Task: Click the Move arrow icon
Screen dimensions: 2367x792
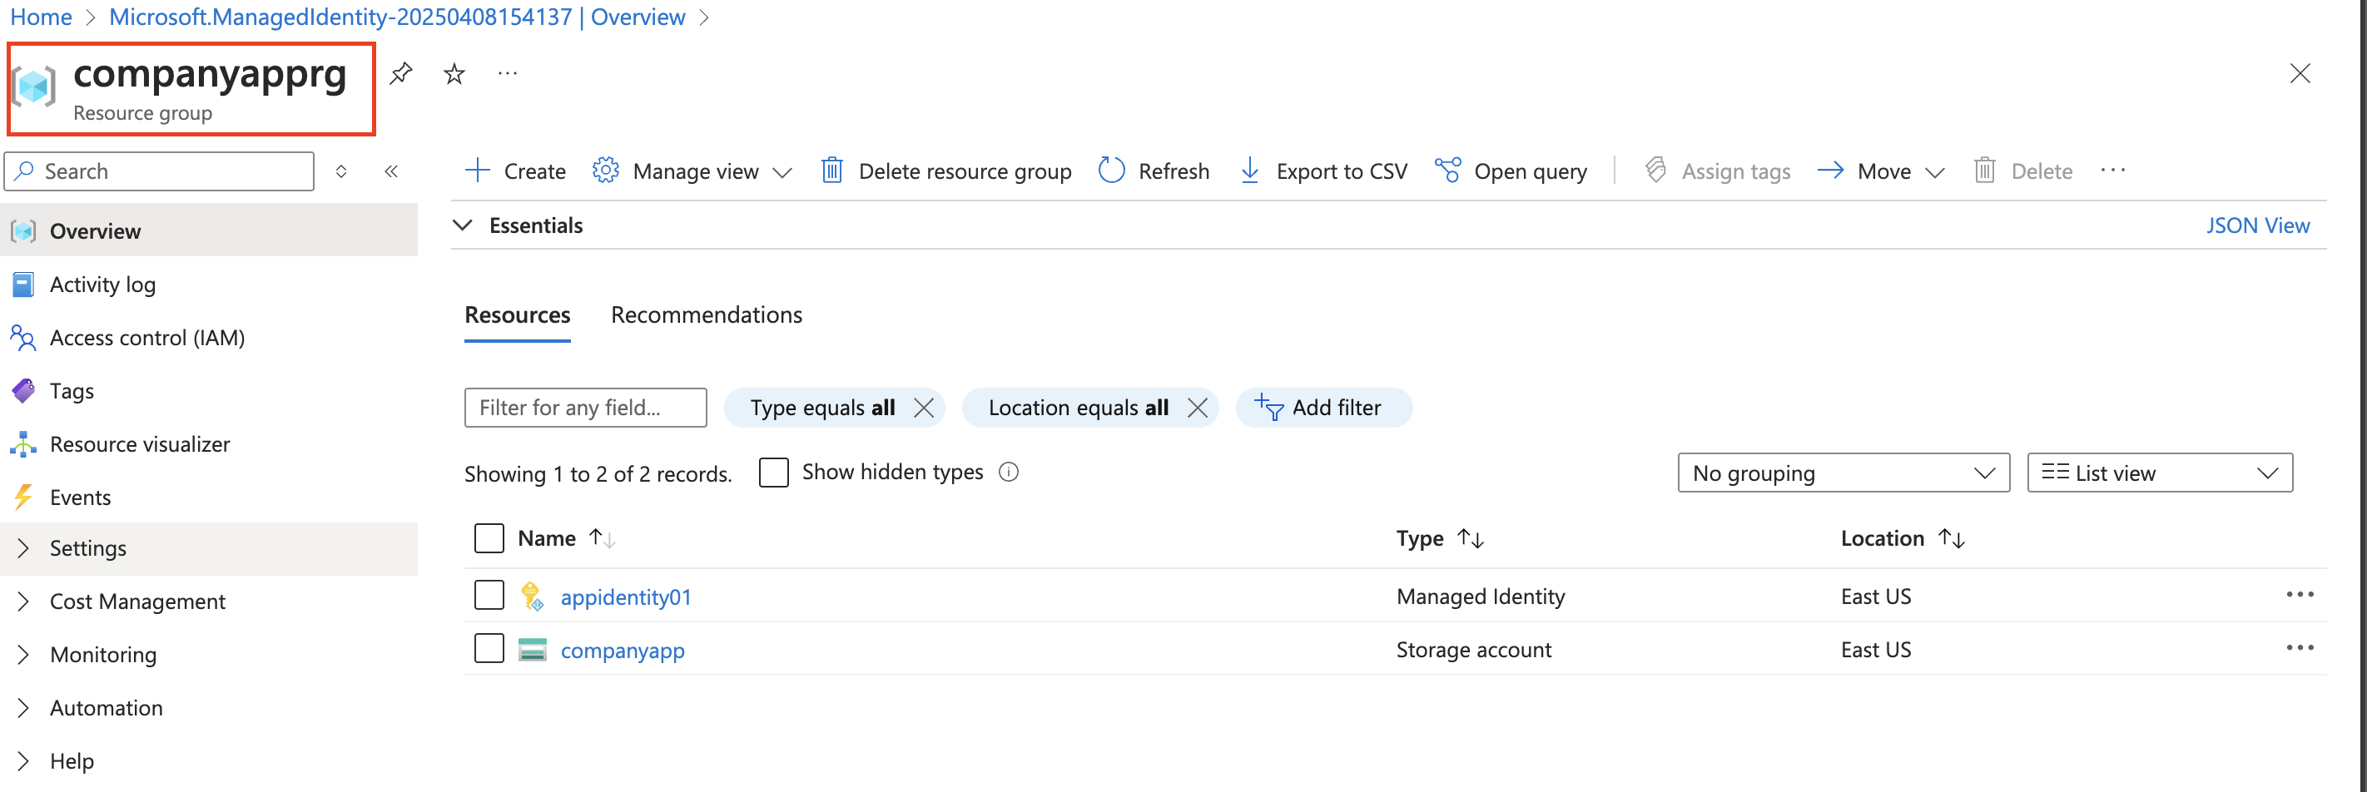Action: [1829, 170]
